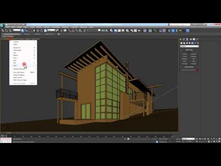Open the Material Editor

pyautogui.click(x=128, y=31)
